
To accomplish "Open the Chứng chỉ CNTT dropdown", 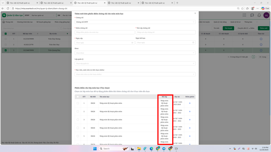I will (x=135, y=22).
